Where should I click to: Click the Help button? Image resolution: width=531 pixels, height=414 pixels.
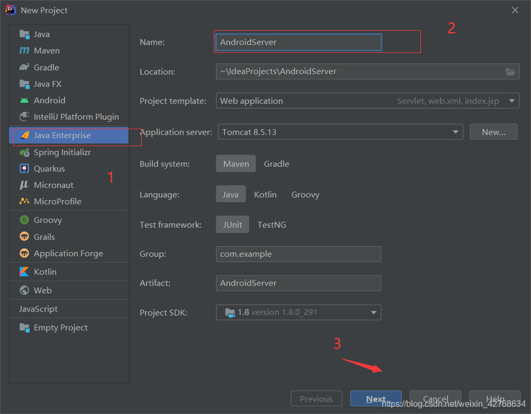point(495,399)
